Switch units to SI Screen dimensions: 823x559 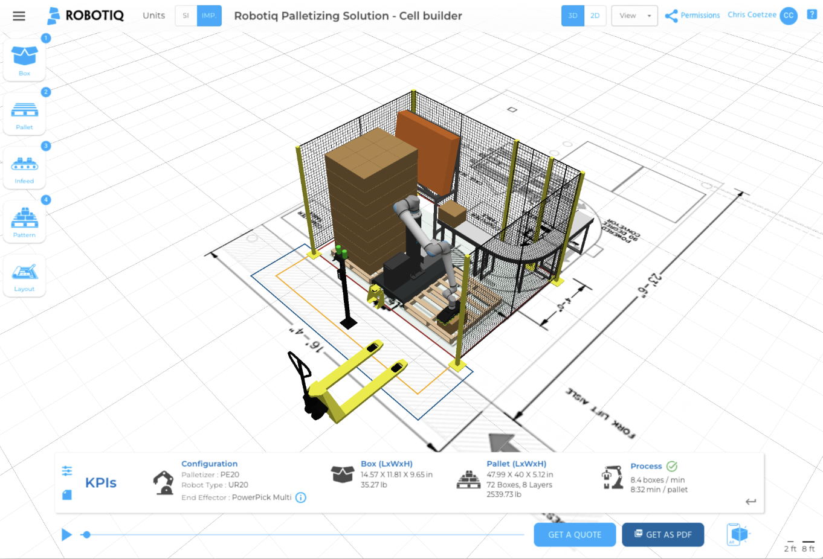point(186,16)
